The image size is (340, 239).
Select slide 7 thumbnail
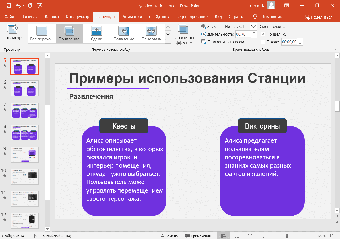tap(25, 110)
